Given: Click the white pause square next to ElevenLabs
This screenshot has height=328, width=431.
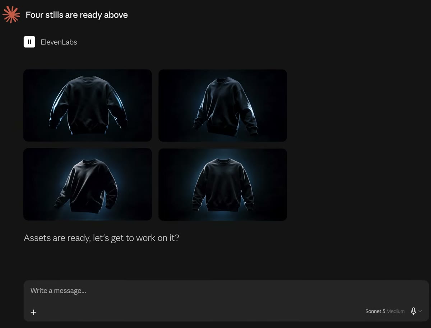Looking at the screenshot, I should pyautogui.click(x=29, y=42).
